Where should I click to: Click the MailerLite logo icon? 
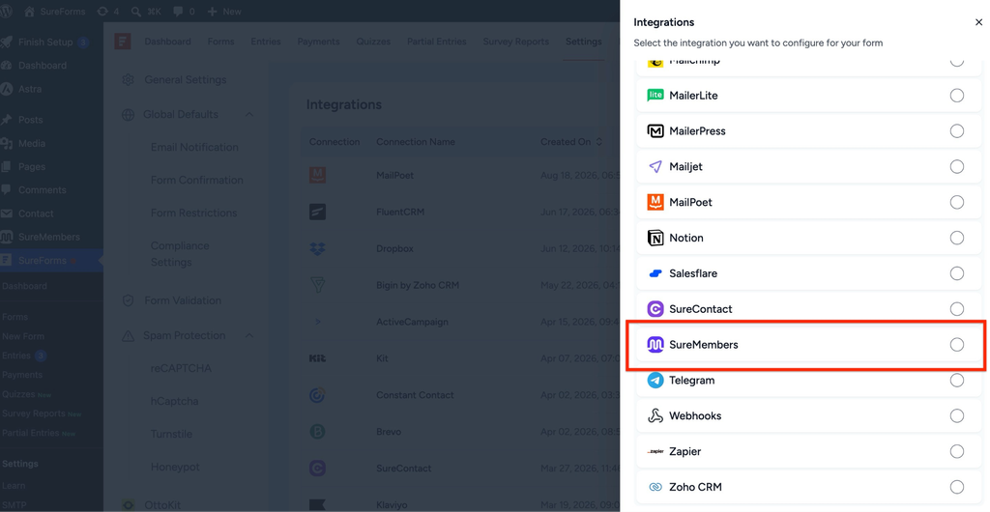click(x=655, y=96)
